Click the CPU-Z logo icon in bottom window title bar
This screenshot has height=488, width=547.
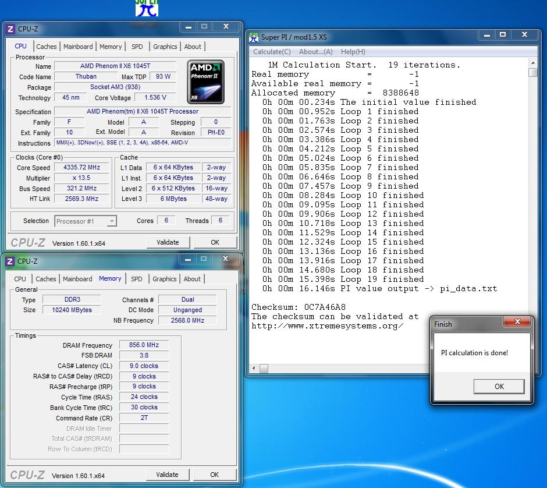(10, 261)
